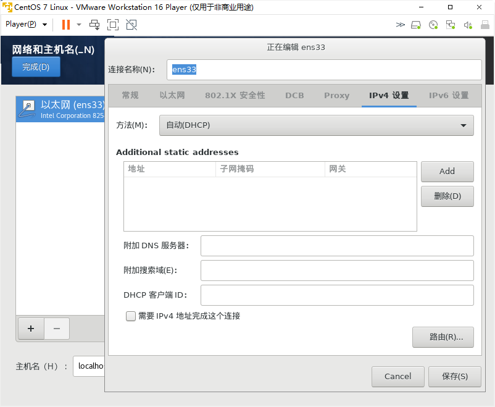Open the Player(P) menu
The width and height of the screenshot is (495, 407).
21,24
